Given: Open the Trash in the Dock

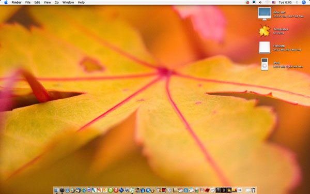Looking at the screenshot, I should pyautogui.click(x=253, y=190).
